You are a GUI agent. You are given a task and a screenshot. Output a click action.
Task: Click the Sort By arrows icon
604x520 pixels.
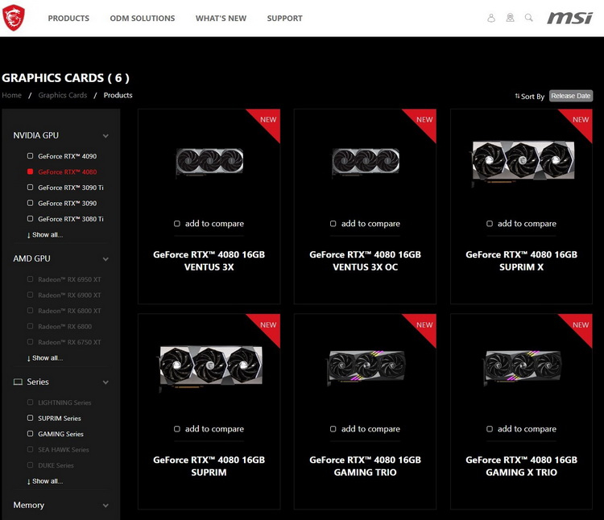517,96
